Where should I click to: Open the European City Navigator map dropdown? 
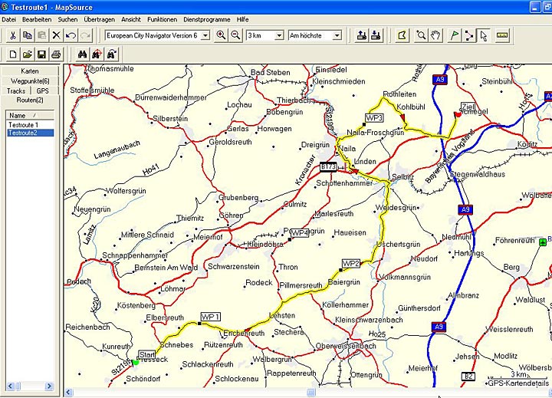205,35
